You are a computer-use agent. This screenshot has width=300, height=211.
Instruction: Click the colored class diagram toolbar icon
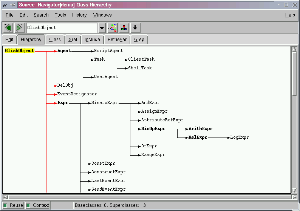click(124, 28)
